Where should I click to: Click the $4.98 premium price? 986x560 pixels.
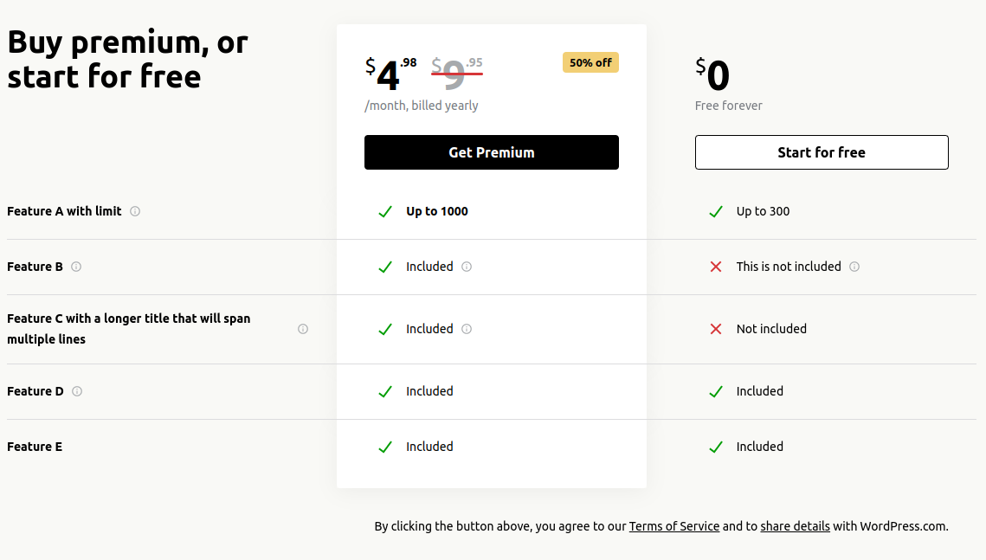coord(390,74)
